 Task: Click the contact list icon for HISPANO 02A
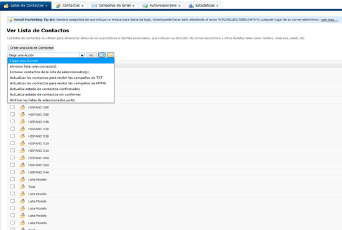[x=22, y=143]
